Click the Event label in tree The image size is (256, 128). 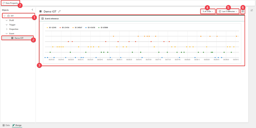12,34
